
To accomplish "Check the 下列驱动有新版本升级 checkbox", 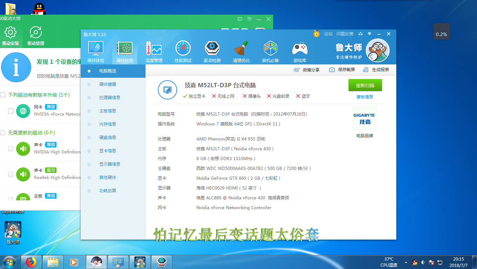I will (x=3, y=95).
